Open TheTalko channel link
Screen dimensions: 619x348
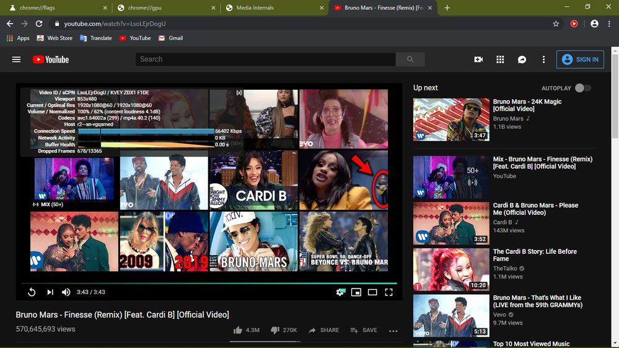click(x=505, y=268)
